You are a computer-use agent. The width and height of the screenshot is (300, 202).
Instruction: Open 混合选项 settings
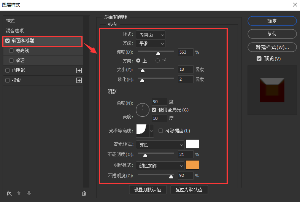(x=43, y=31)
